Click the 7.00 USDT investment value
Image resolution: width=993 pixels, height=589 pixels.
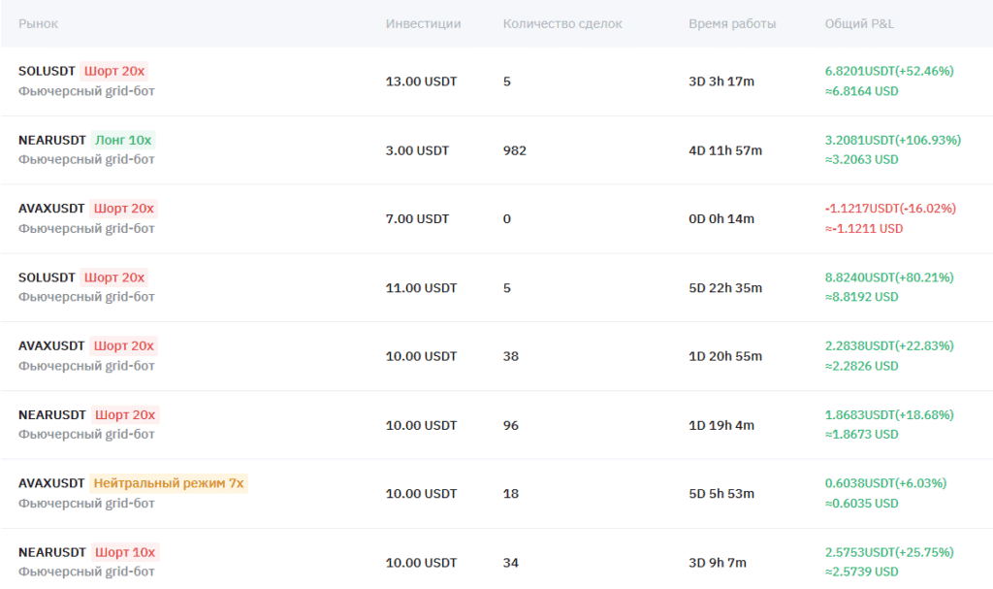click(417, 218)
